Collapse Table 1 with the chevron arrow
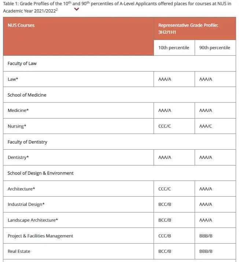The image size is (239, 262). (77, 10)
